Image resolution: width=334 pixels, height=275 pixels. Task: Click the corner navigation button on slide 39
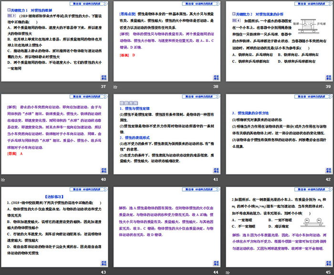(x=325, y=76)
